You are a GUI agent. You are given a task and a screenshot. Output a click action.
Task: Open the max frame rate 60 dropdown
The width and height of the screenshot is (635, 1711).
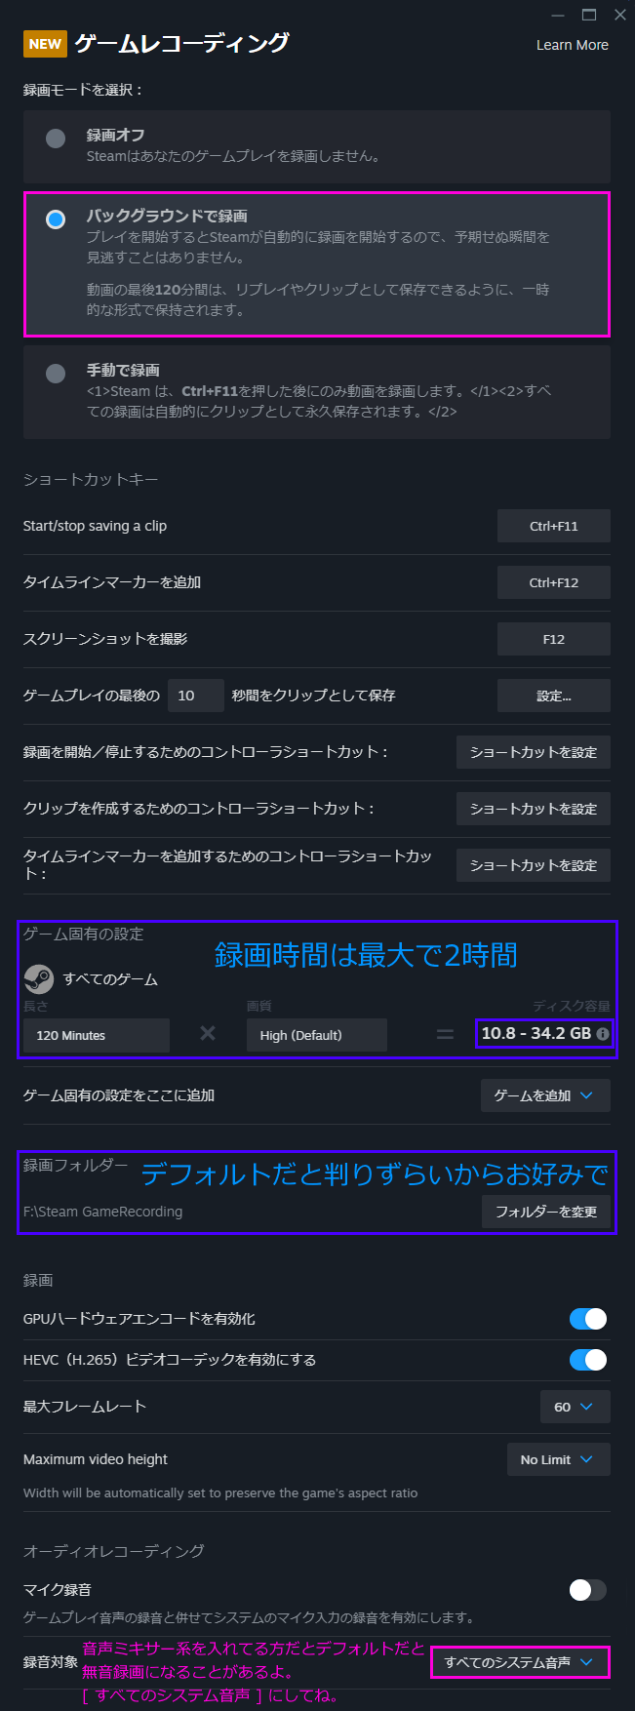coord(575,1407)
